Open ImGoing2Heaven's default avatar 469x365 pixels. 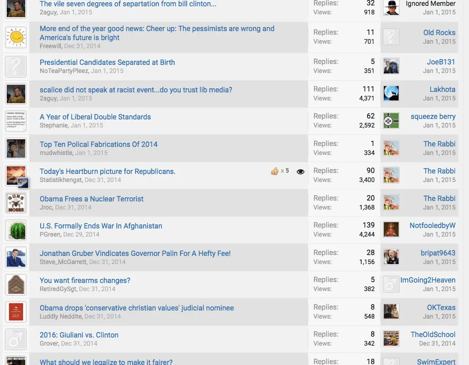[x=391, y=284]
